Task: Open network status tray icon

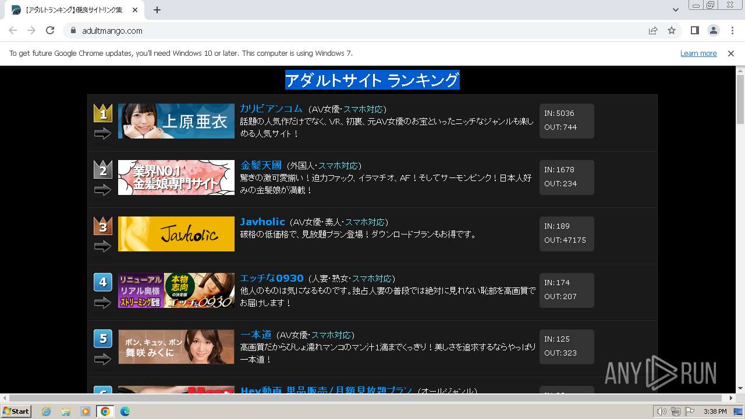Action: pos(676,411)
